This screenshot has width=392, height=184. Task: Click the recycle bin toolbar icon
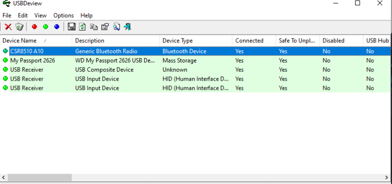19,27
